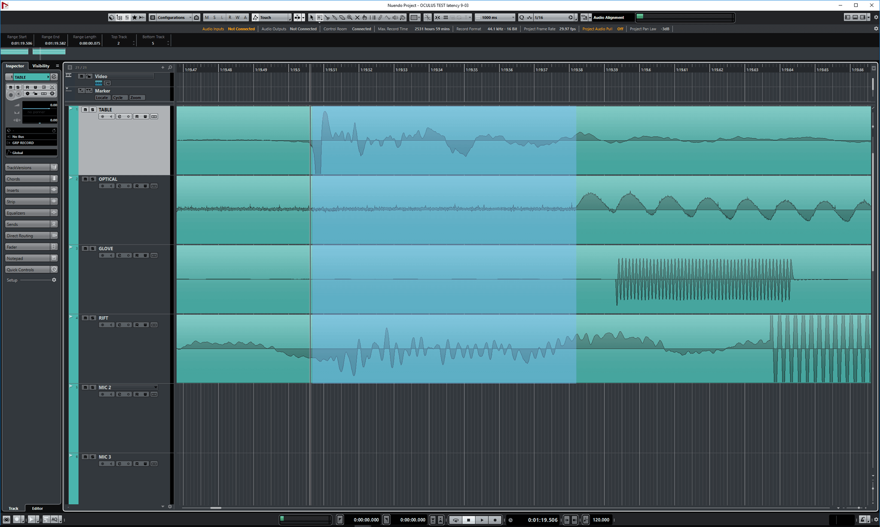880x527 pixels.
Task: Open info line setup gear icon
Action: pyautogui.click(x=876, y=29)
